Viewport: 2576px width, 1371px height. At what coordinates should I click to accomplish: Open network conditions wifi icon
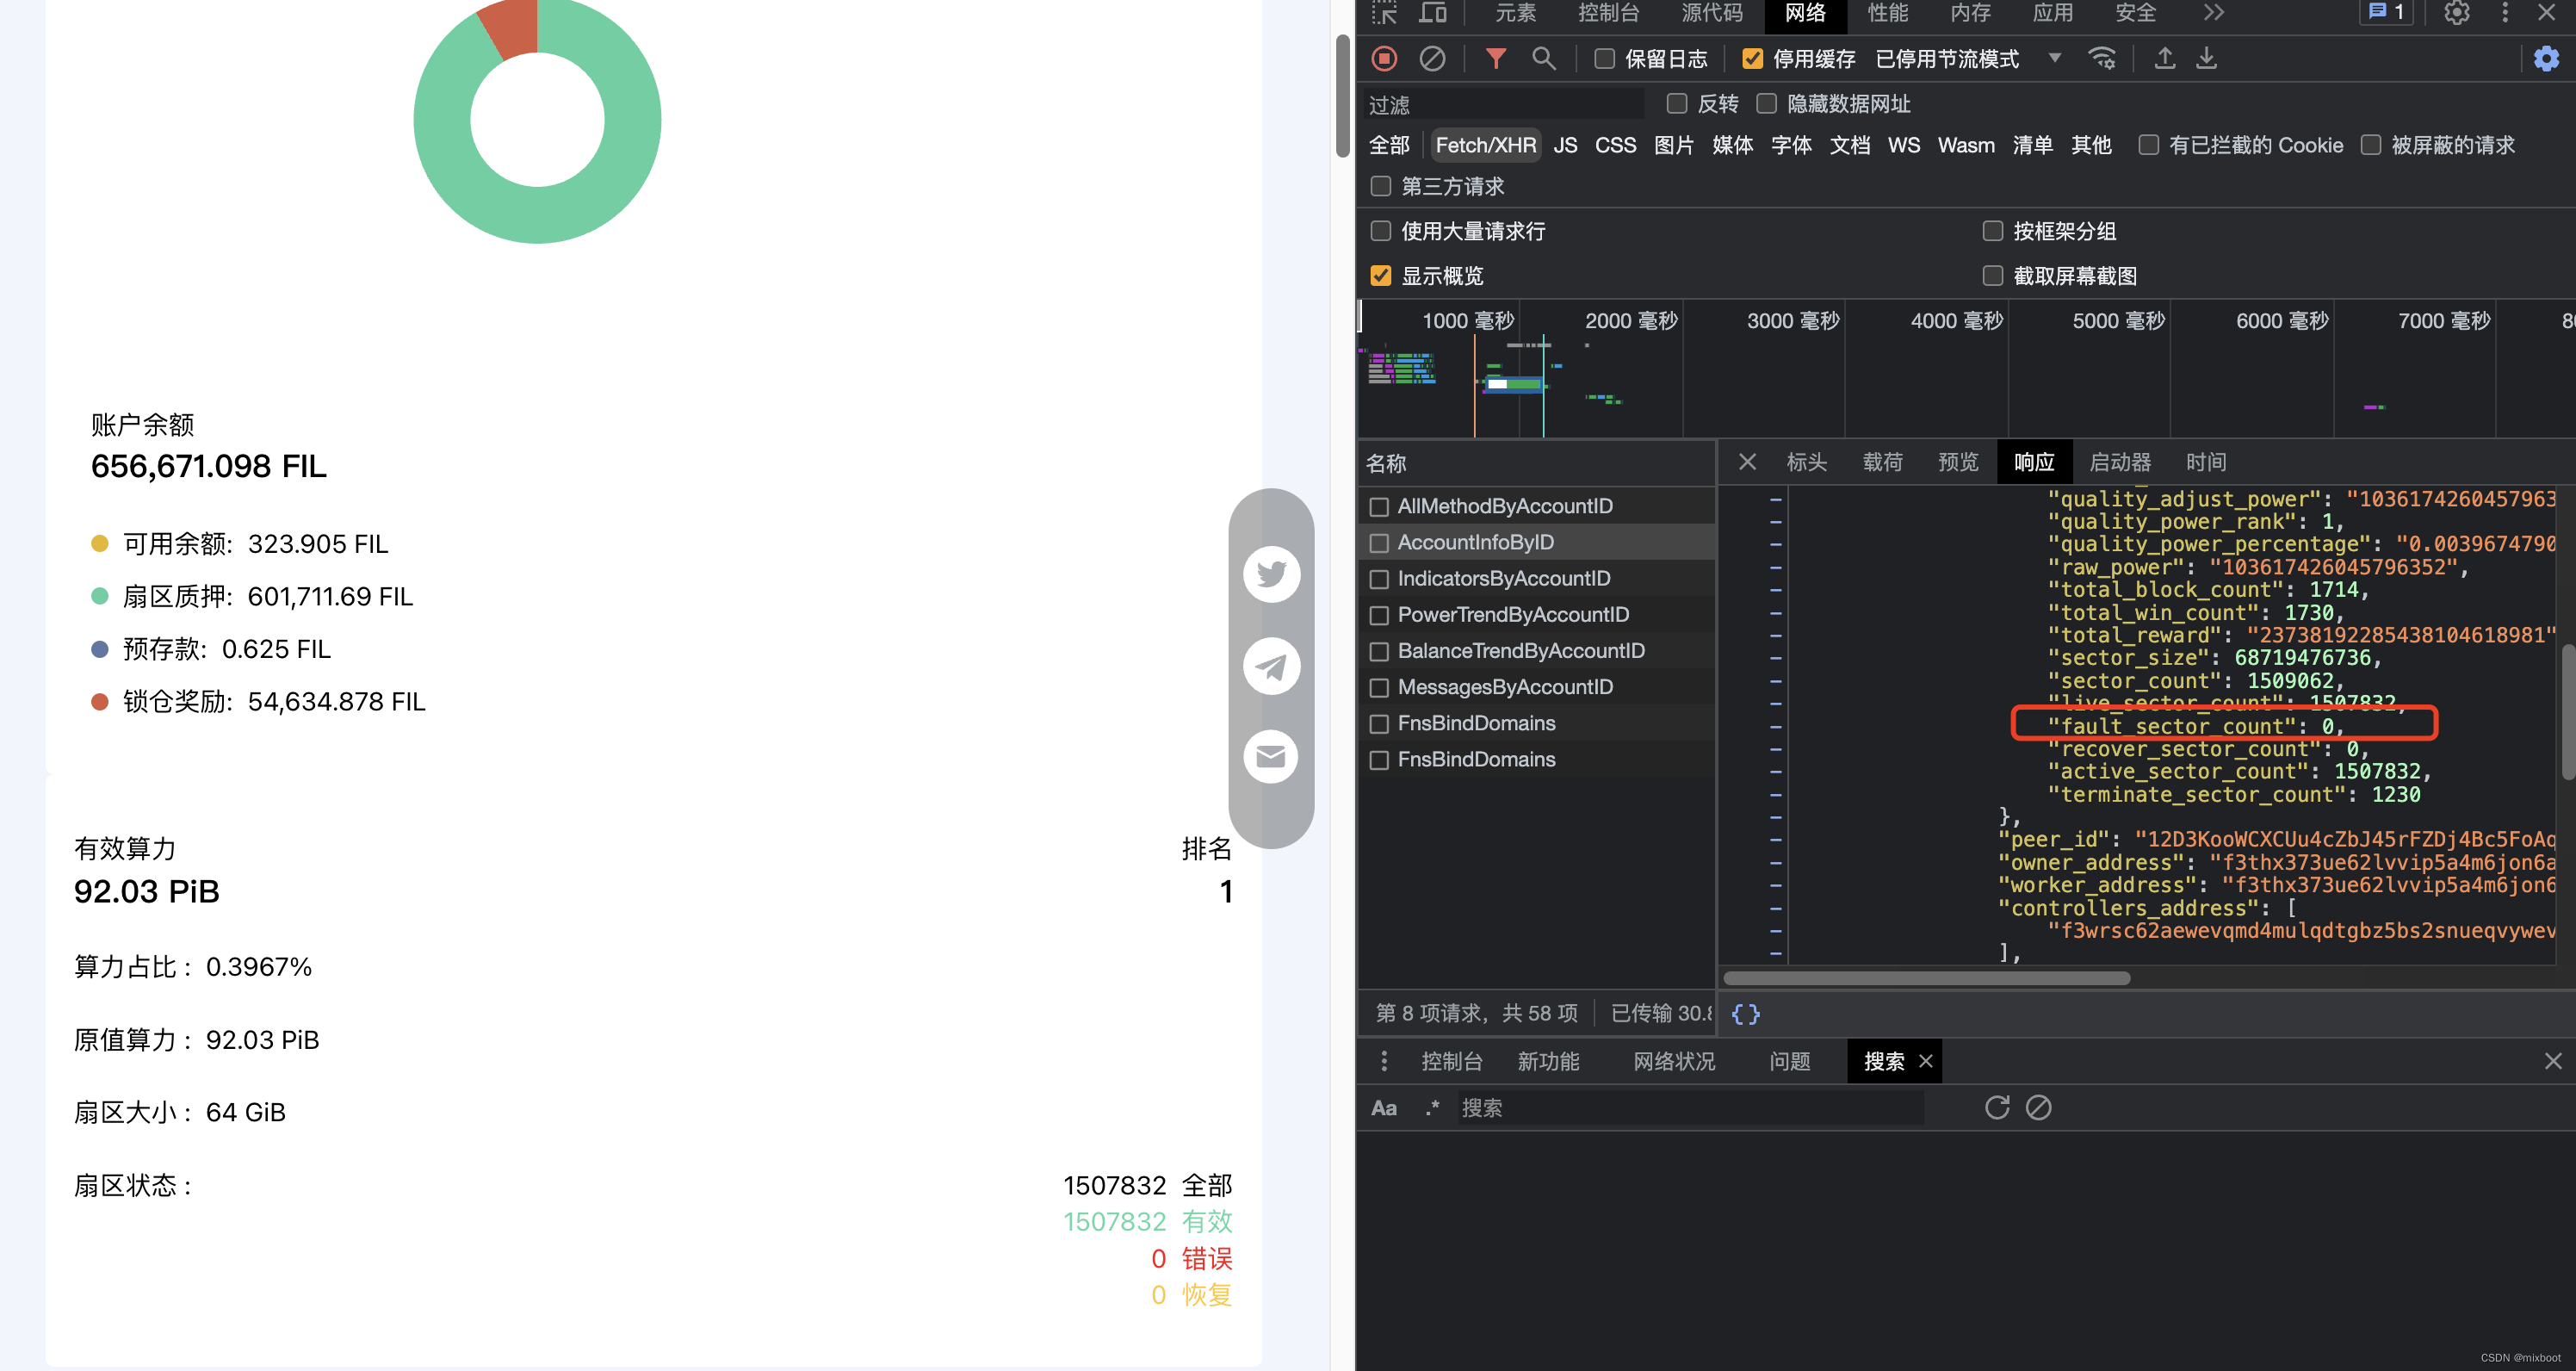[x=2102, y=59]
